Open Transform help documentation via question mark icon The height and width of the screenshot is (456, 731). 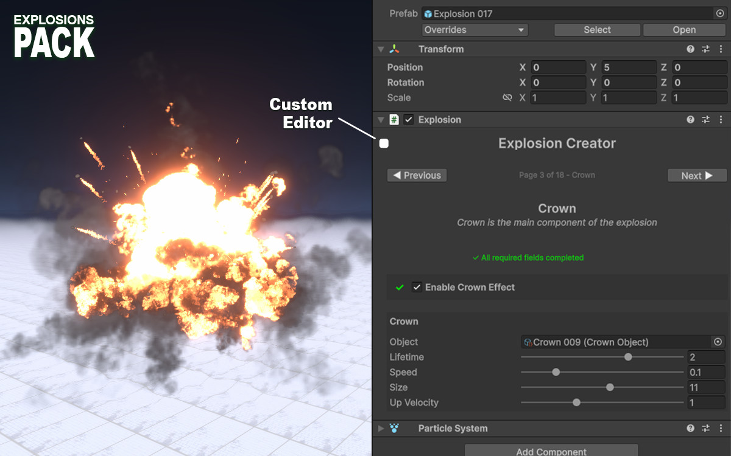(x=690, y=49)
